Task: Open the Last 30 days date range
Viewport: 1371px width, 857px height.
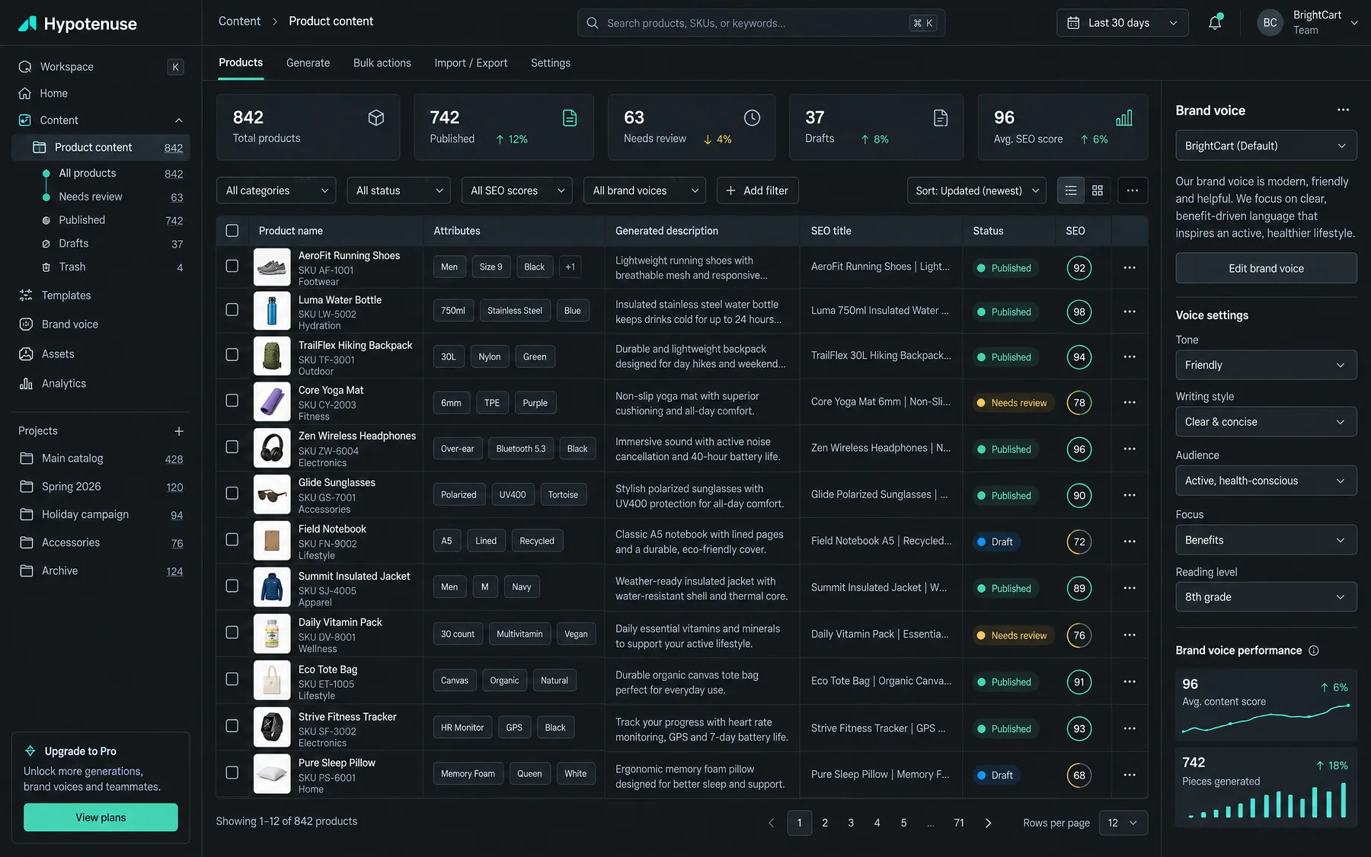Action: tap(1122, 23)
